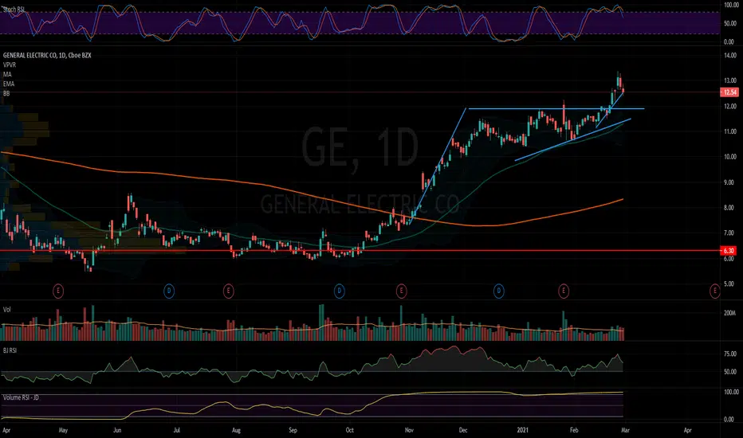Image resolution: width=743 pixels, height=438 pixels.
Task: Click the 7.00 price axis label
Action: coord(730,233)
